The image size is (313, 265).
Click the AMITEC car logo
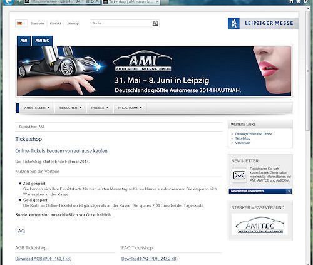[260, 225]
